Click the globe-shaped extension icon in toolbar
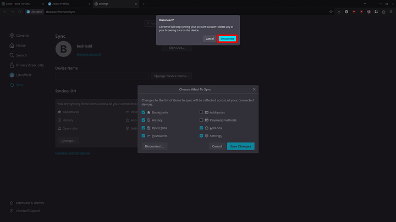 point(369,12)
